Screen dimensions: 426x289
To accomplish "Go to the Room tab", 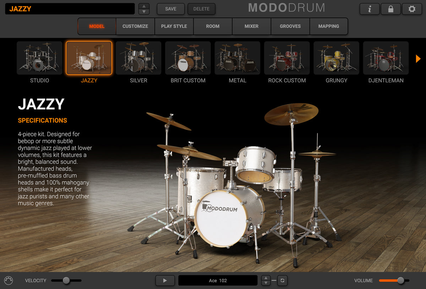I will (213, 26).
